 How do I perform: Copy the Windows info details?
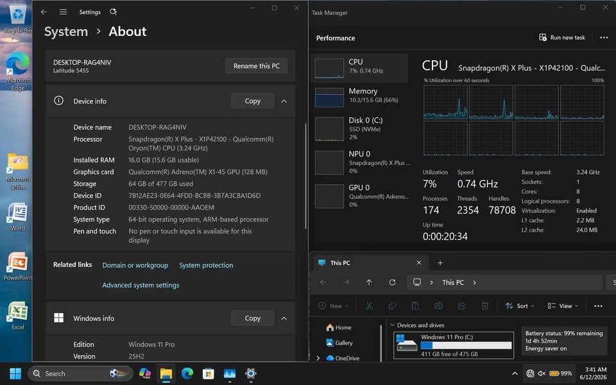253,318
